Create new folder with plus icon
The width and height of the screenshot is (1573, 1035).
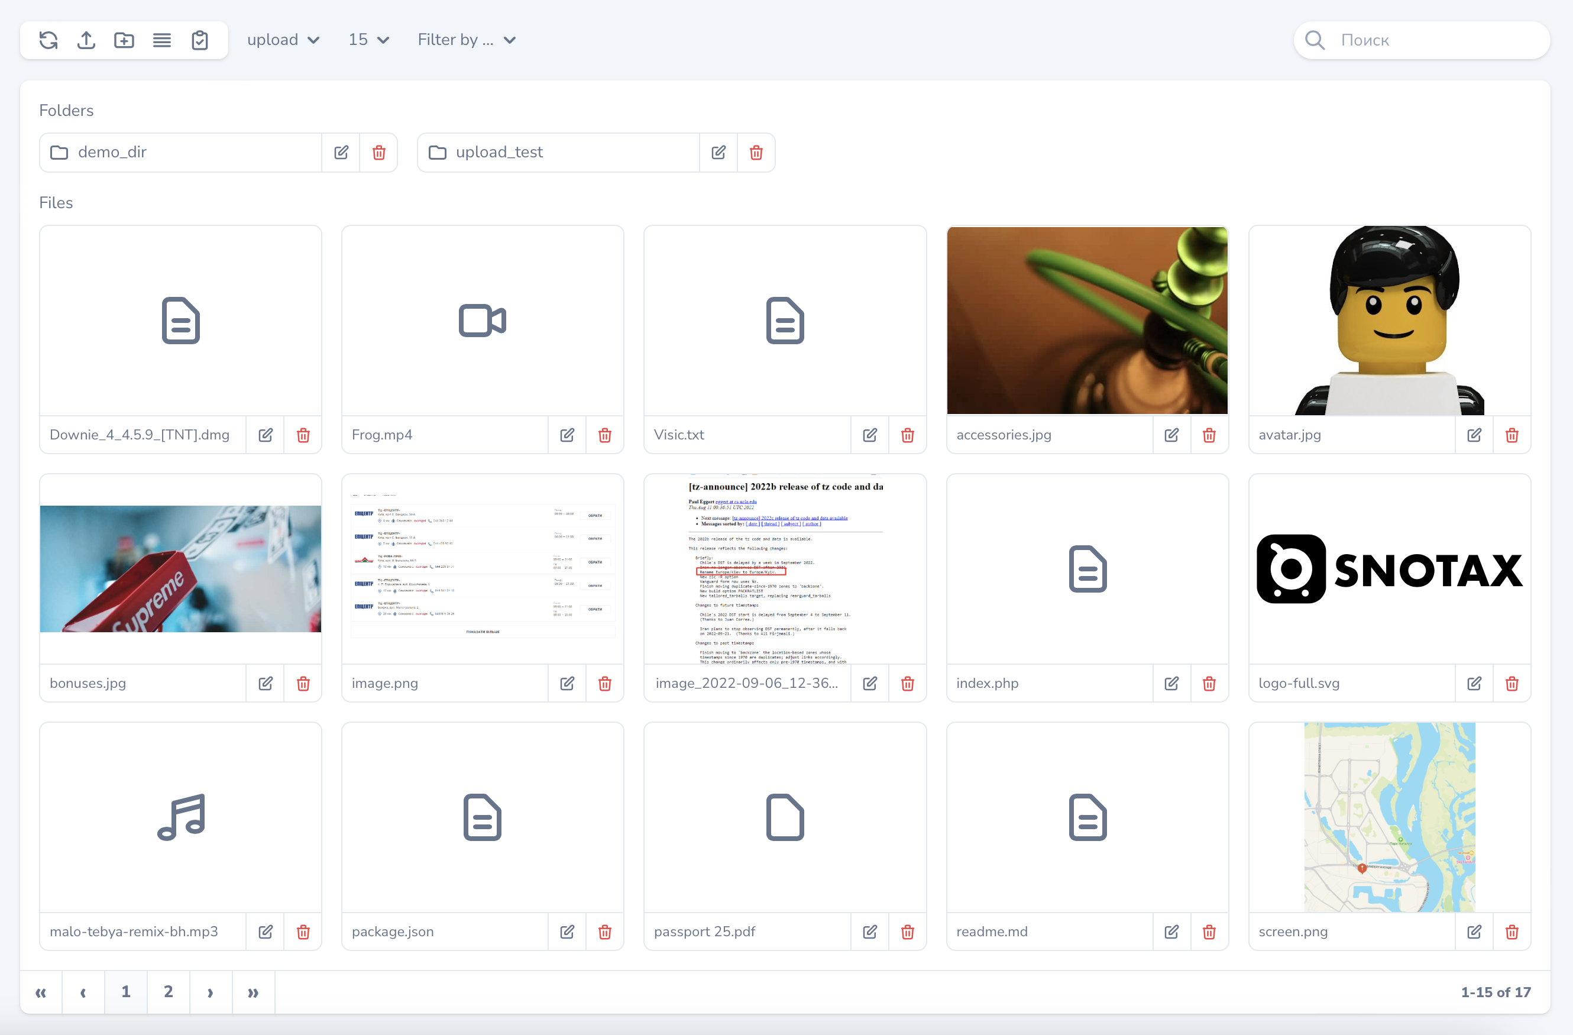124,40
